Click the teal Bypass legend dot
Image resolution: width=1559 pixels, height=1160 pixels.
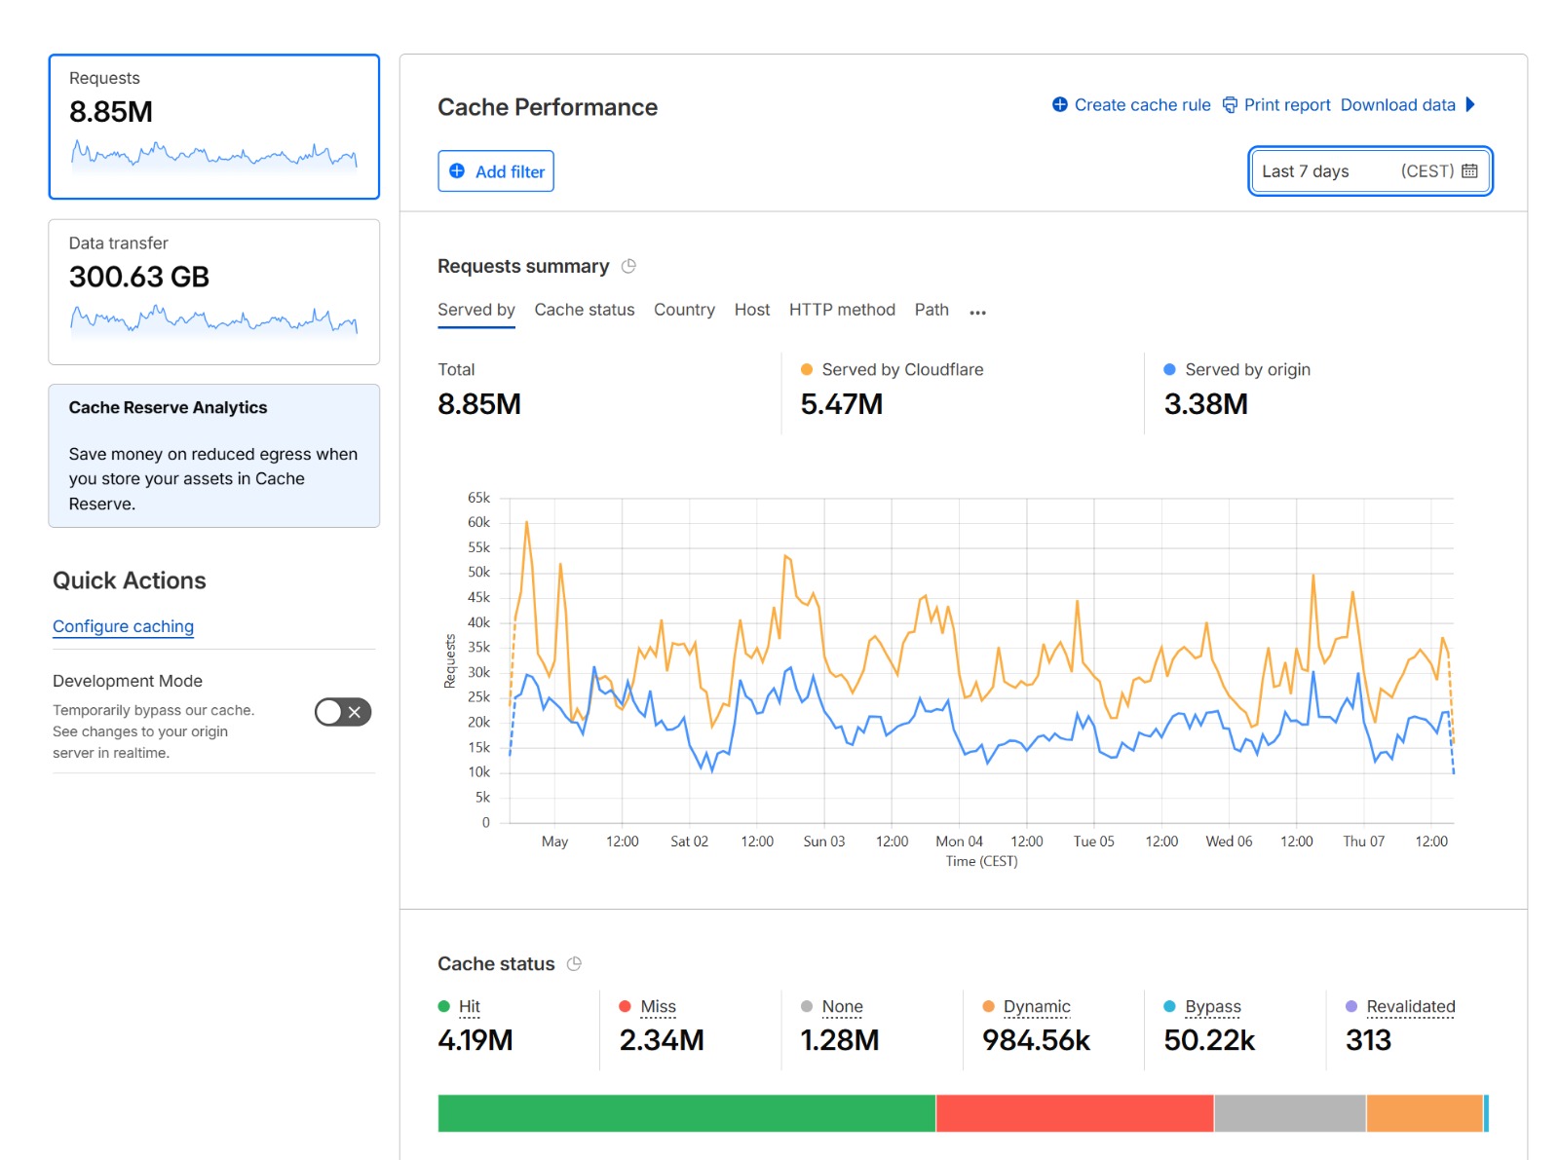point(1170,1007)
